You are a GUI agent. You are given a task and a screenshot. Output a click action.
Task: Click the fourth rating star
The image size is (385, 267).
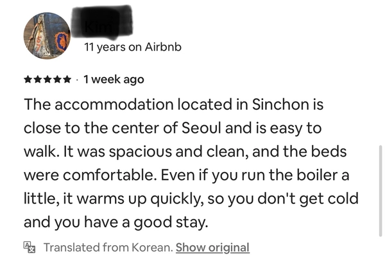57,80
